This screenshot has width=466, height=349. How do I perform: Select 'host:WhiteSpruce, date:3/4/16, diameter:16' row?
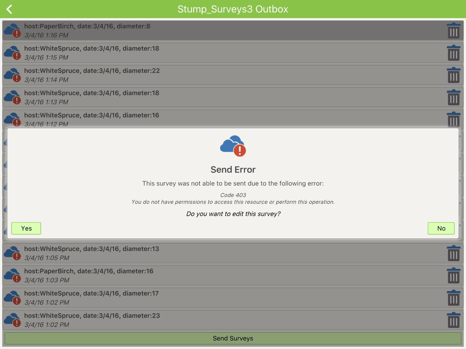point(233,119)
